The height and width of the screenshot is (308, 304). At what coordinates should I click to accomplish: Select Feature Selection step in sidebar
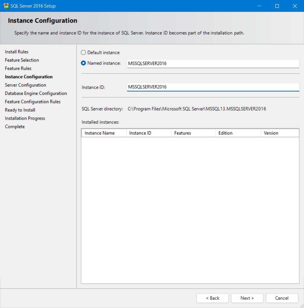point(22,60)
